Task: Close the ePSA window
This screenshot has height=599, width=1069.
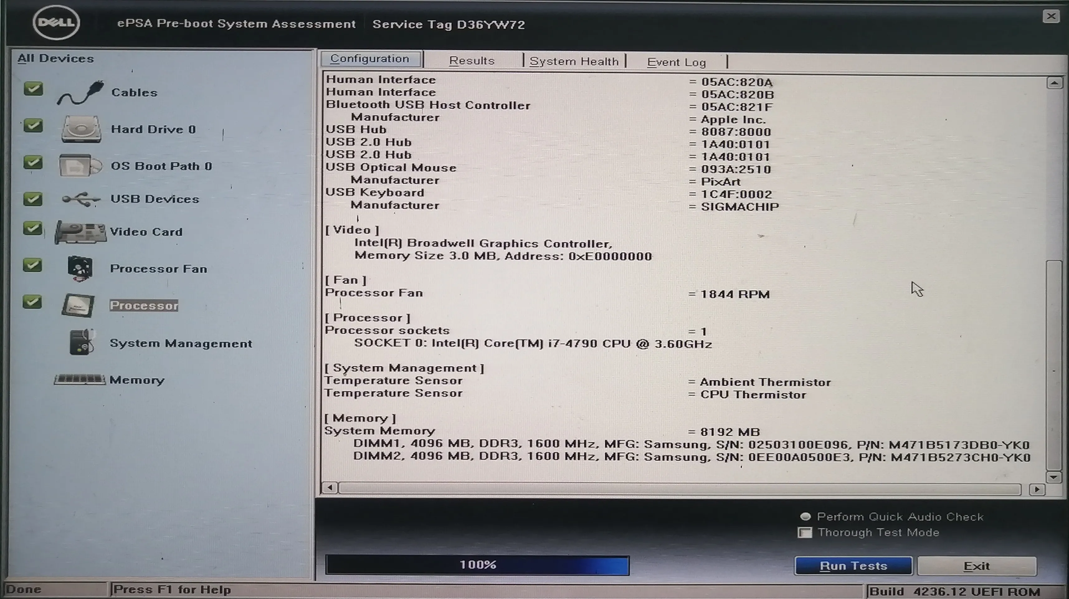Action: [1051, 16]
